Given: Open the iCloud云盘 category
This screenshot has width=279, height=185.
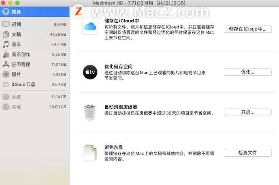Looking at the screenshot, I should pos(35,84).
